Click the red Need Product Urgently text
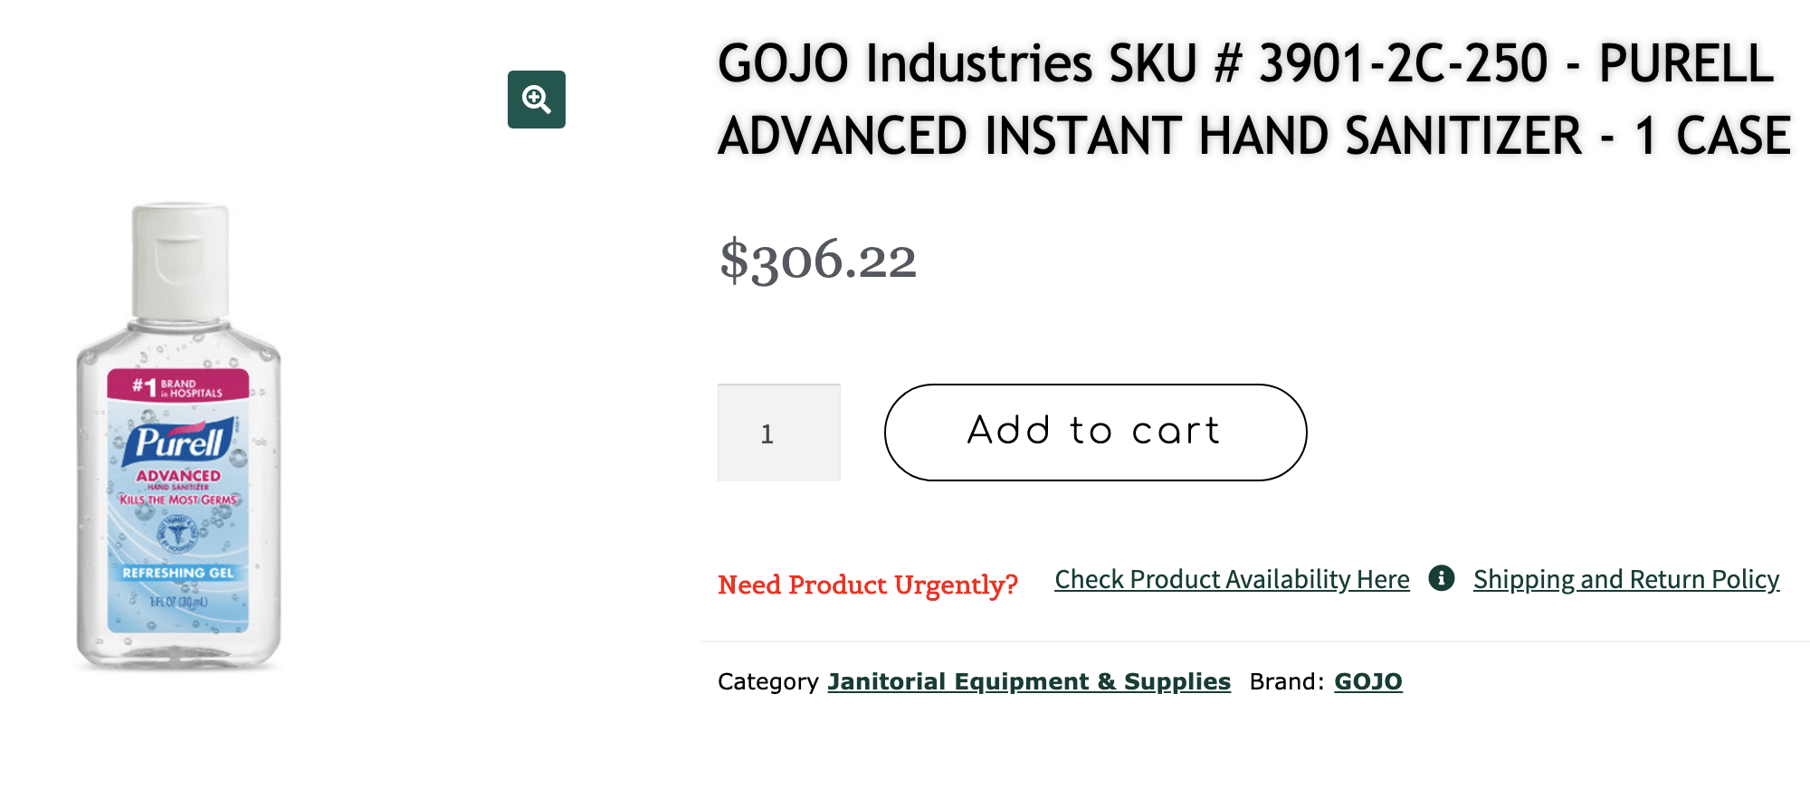 [867, 585]
